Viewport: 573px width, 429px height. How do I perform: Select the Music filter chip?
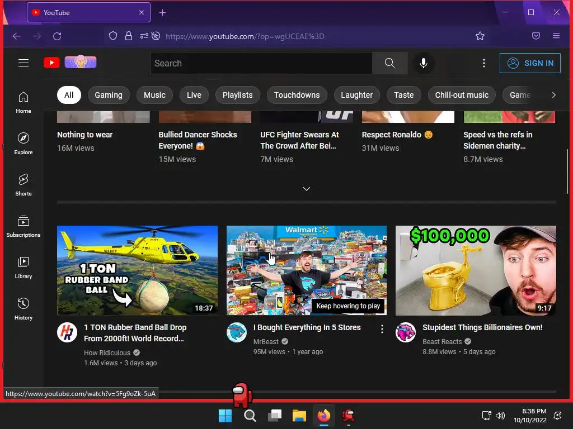(x=154, y=95)
